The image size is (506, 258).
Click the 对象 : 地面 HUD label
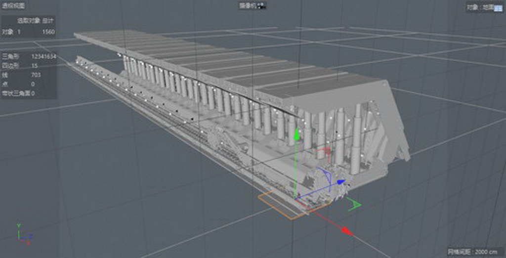point(479,8)
